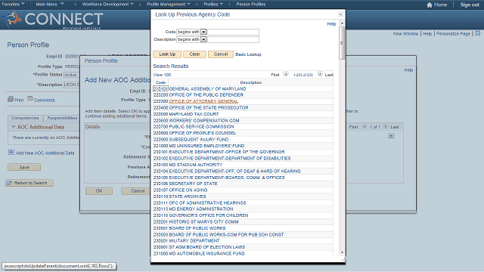Viewport: 484px width, 272px height.
Task: Click the Home icon in top bar
Action: pyautogui.click(x=429, y=5)
